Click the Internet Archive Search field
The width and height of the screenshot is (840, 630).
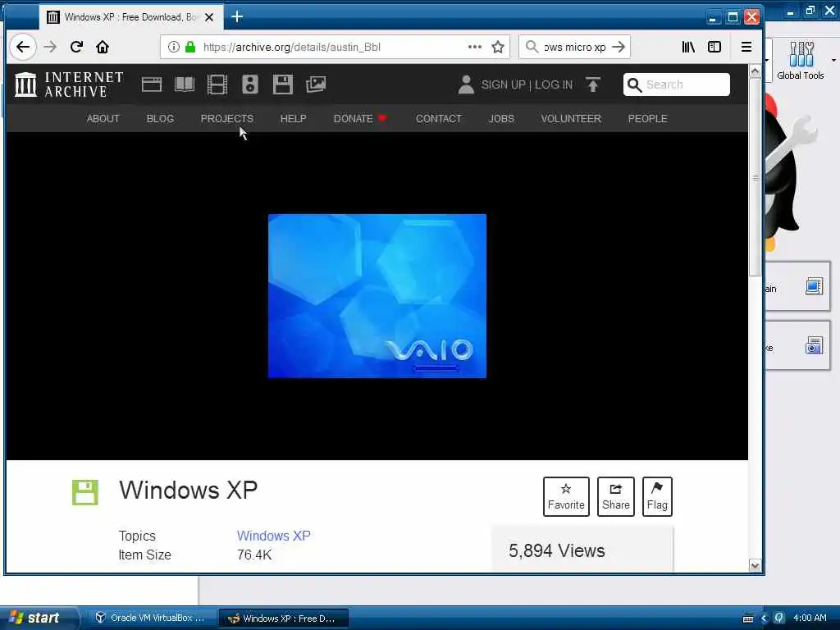[677, 84]
